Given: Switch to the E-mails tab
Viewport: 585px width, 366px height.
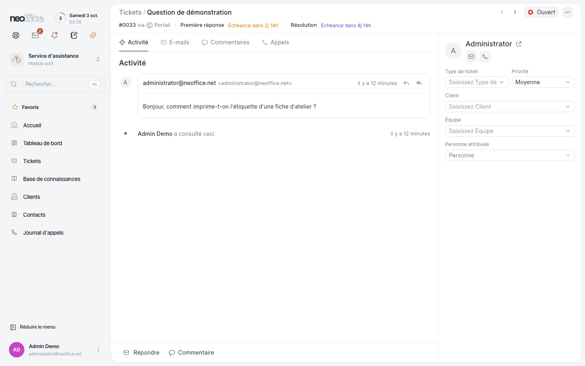Looking at the screenshot, I should (x=175, y=42).
